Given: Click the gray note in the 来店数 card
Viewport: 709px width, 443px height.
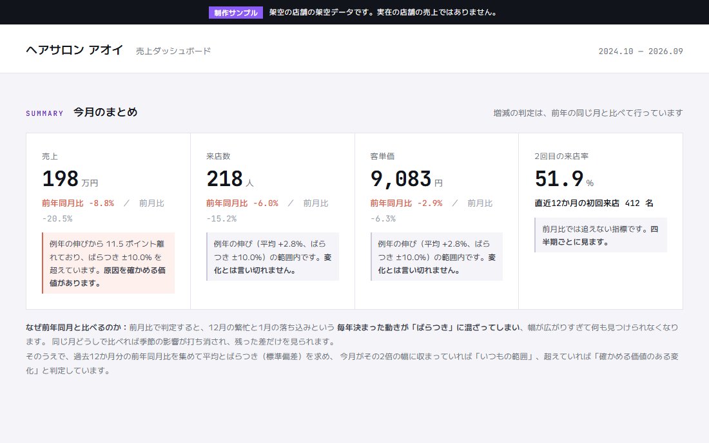Looking at the screenshot, I should 272,256.
